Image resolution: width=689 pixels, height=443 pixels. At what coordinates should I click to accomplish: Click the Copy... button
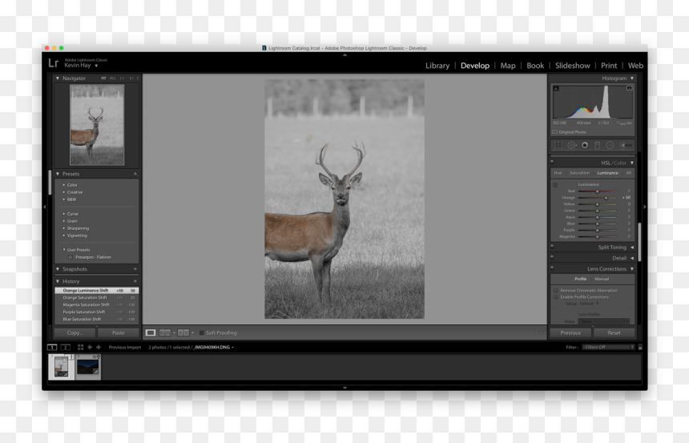75,333
